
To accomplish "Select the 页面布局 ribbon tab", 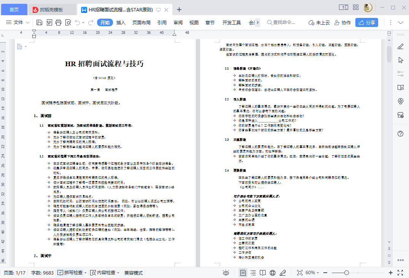I will (142, 23).
